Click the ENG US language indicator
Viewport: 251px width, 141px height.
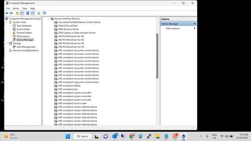tap(215, 136)
